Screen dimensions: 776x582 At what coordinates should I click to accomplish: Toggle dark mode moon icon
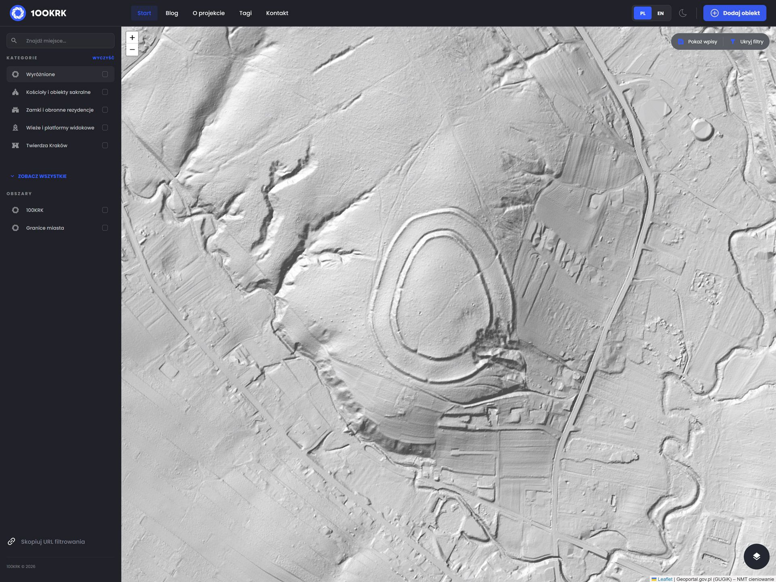(683, 13)
